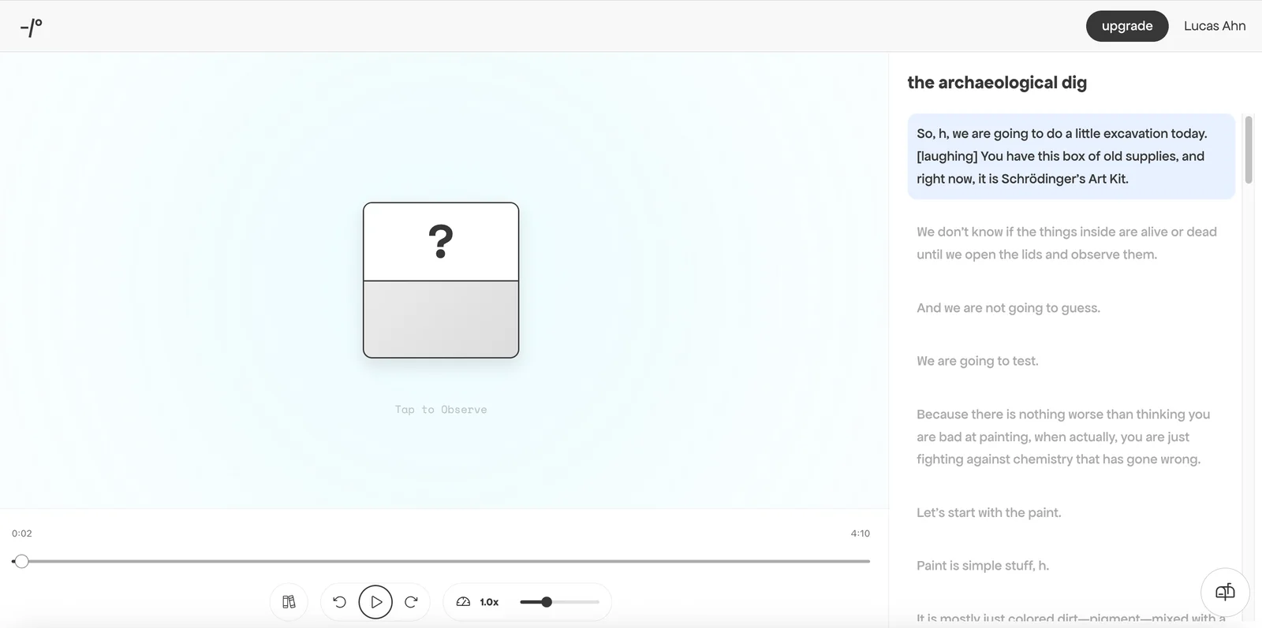Click the app logo in top-left

pos(32,28)
